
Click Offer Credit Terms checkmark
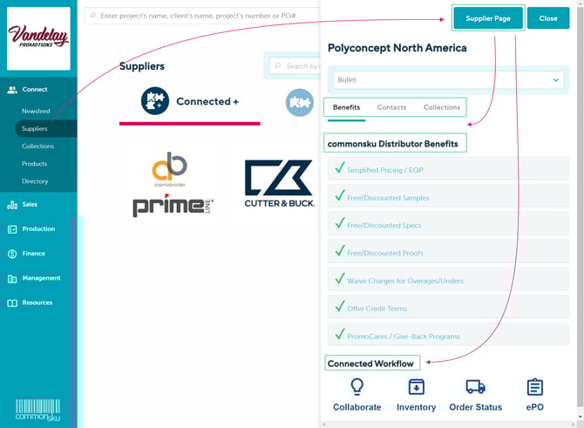(339, 308)
